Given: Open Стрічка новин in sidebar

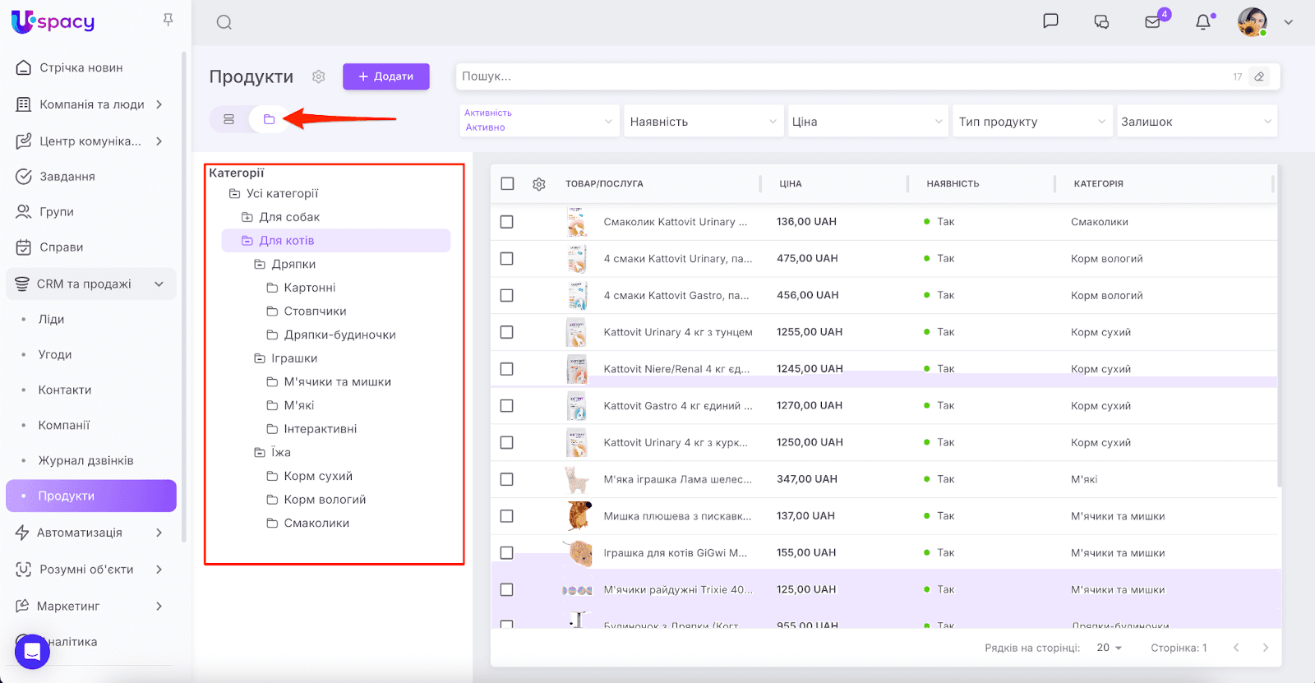Looking at the screenshot, I should click(81, 67).
